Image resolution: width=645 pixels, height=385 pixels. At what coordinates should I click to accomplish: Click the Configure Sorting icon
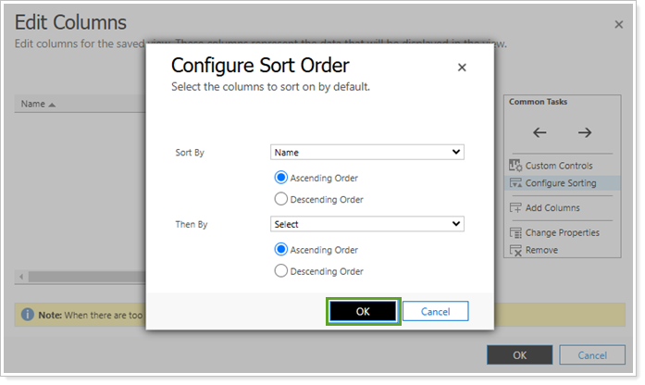516,183
